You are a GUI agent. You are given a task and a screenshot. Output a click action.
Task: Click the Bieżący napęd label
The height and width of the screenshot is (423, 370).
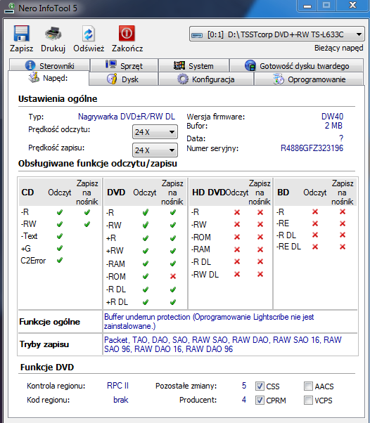click(338, 48)
